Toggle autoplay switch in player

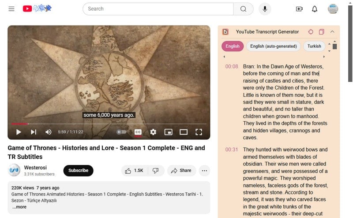pyautogui.click(x=121, y=132)
